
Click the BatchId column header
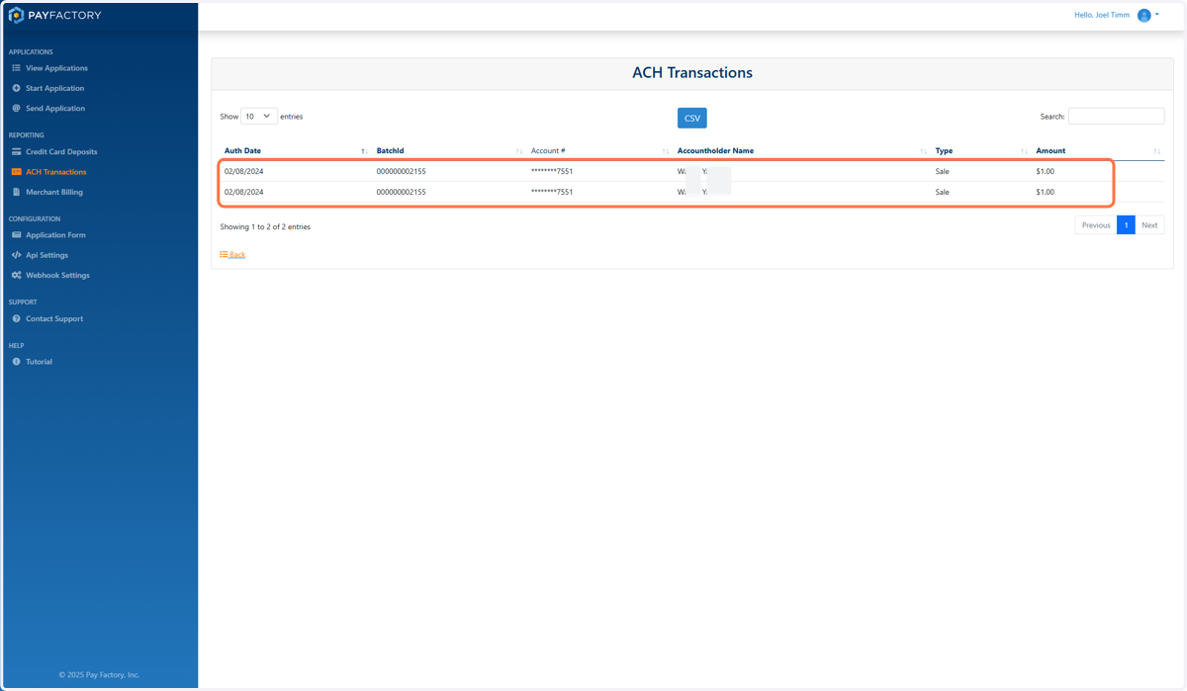tap(390, 151)
